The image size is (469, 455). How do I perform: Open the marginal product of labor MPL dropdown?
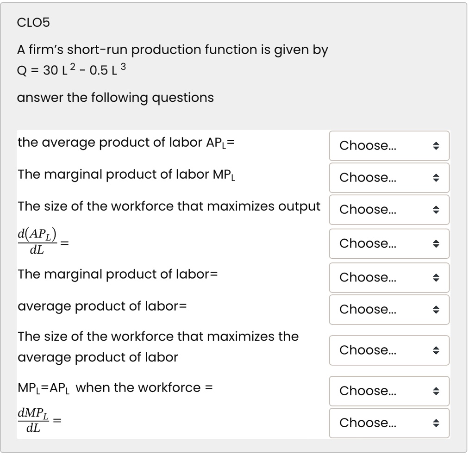point(389,178)
